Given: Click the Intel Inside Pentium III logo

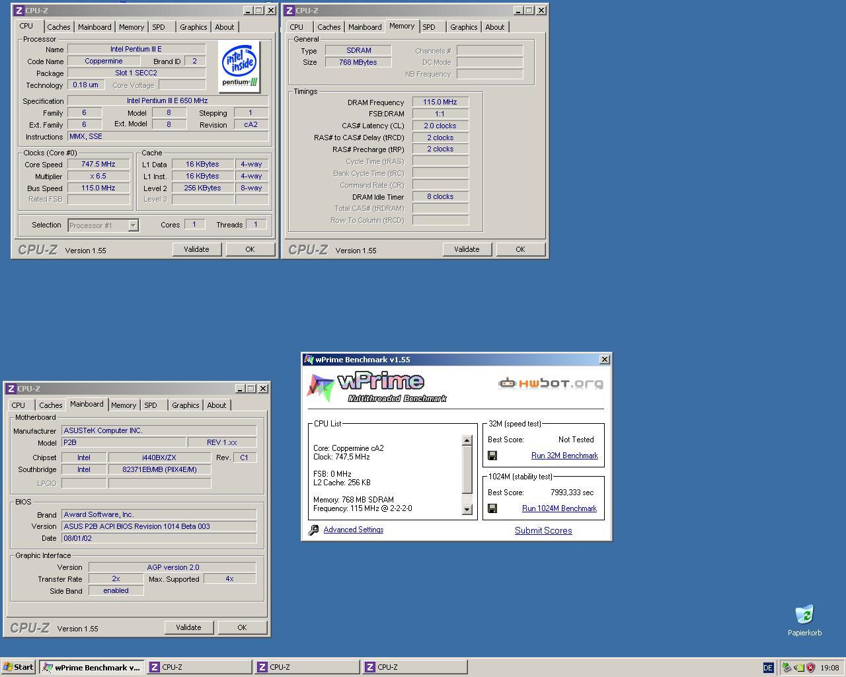Looking at the screenshot, I should pos(239,67).
